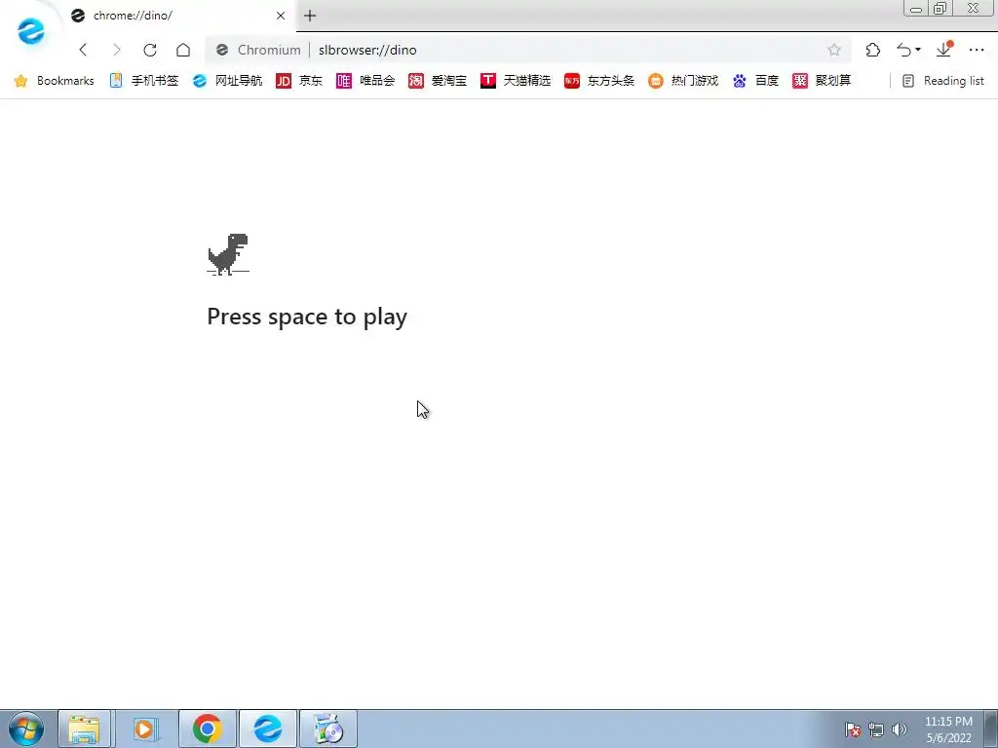Image resolution: width=998 pixels, height=748 pixels.
Task: Minimize the browser window
Action: pos(916,9)
